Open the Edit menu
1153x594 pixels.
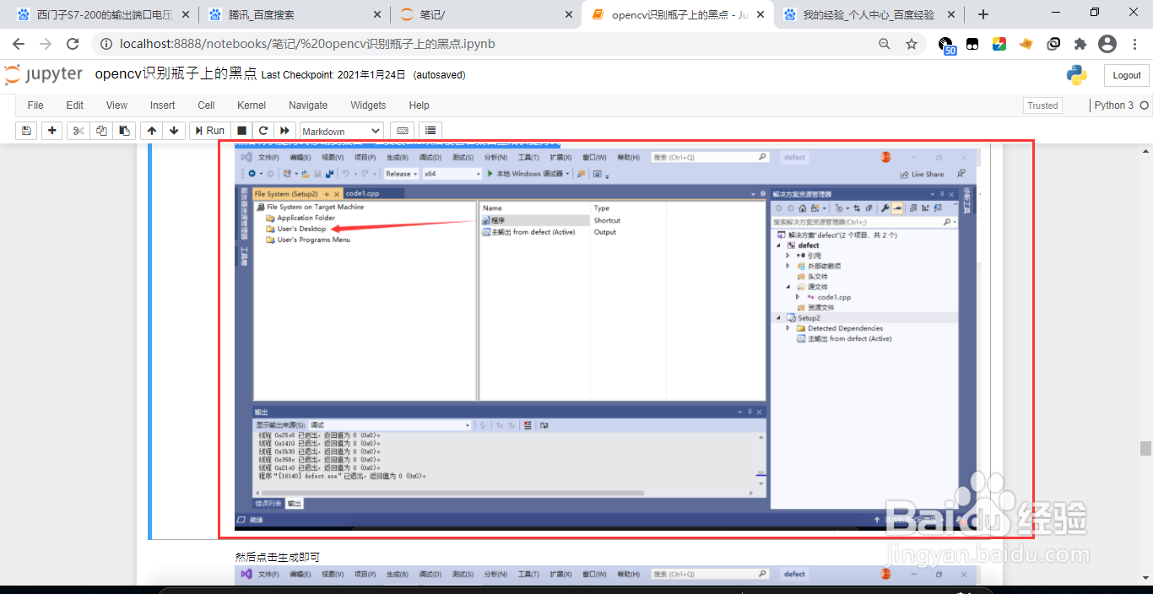tap(75, 105)
